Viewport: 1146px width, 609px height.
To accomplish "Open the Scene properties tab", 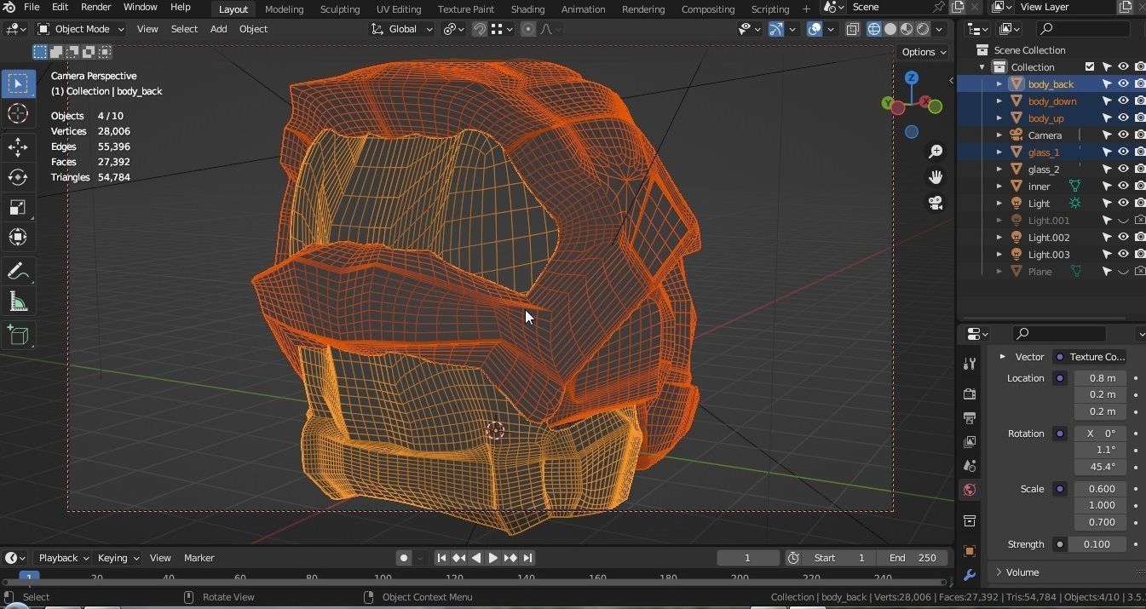I will tap(969, 466).
